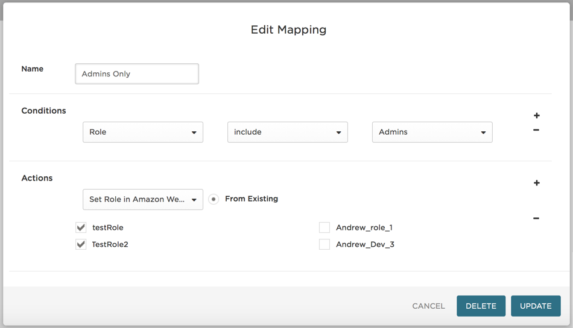Add a new action with plus icon
Image resolution: width=573 pixels, height=328 pixels.
[536, 183]
